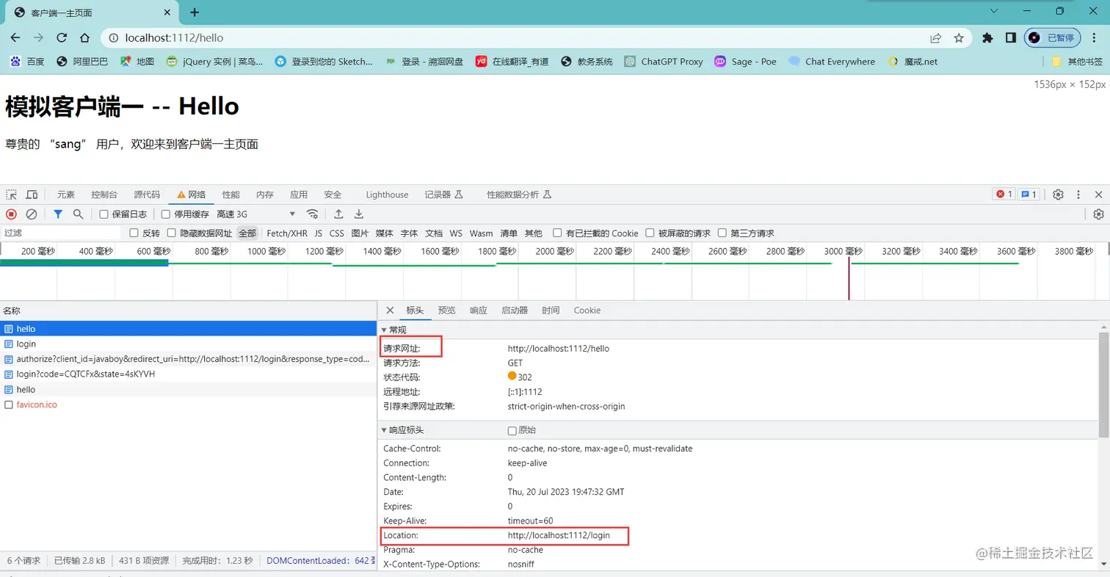1110x577 pixels.
Task: Open network settings gear beside the export row
Action: coord(1098,214)
